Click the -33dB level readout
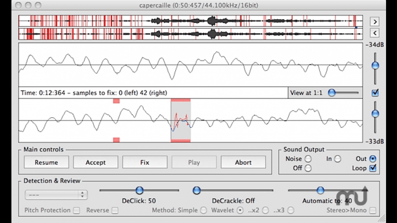This screenshot has width=397, height=223. tap(375, 142)
